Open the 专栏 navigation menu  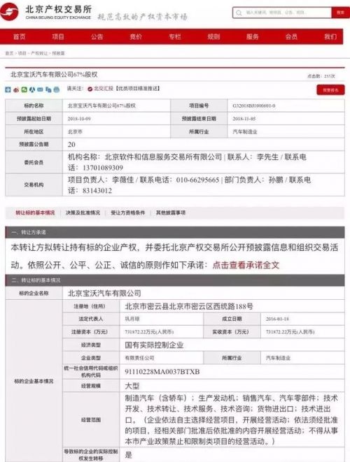175,36
